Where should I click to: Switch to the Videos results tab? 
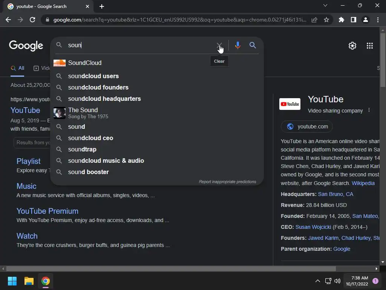[42, 68]
